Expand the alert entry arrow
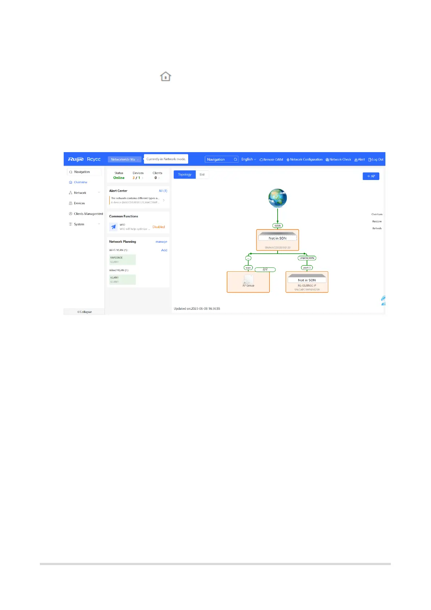Screen dimensions: 431x610 164,200
